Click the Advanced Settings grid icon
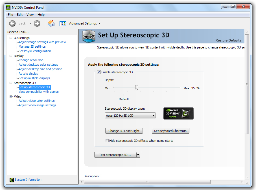This screenshot has width=256, height=190. click(63, 23)
